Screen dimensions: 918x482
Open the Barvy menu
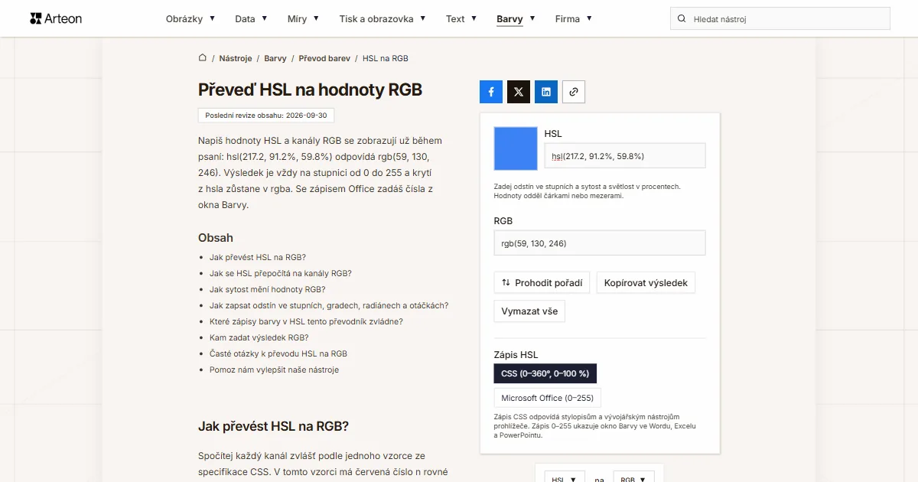point(516,19)
